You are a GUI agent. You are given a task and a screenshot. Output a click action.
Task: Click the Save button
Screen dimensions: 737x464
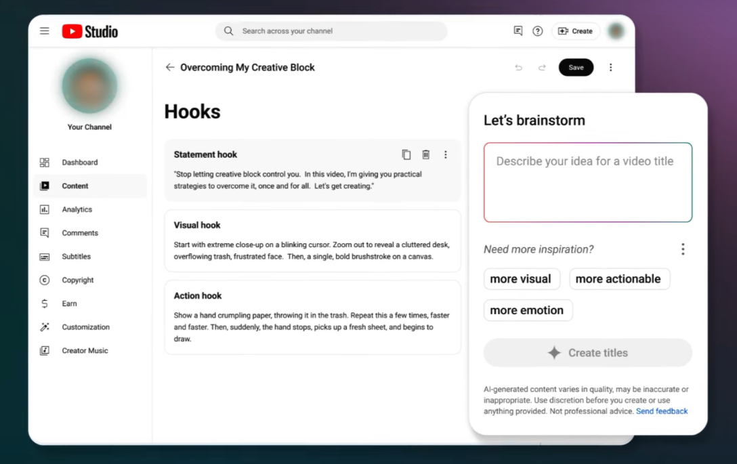point(576,68)
